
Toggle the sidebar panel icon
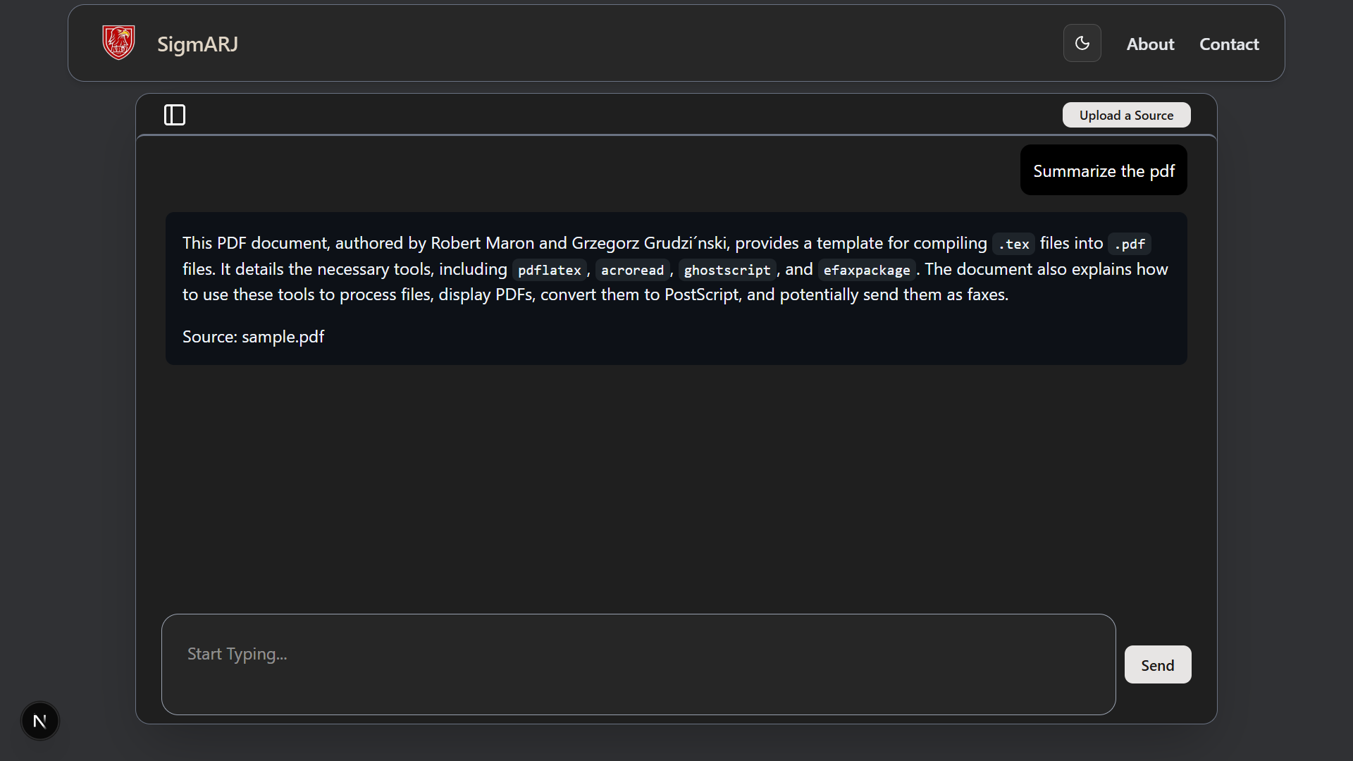174,115
